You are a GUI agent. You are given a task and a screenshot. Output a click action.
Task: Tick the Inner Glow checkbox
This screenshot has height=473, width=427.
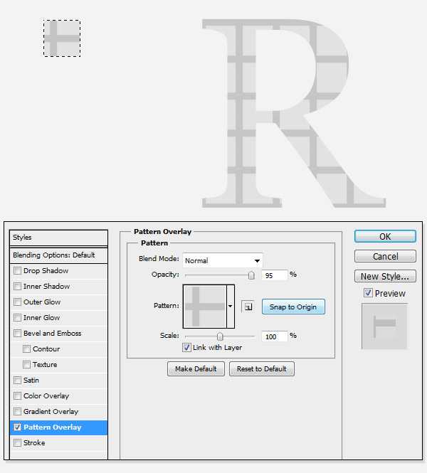coord(18,318)
